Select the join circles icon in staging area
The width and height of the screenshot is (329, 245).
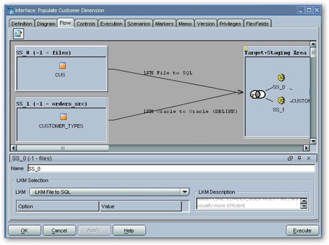click(x=258, y=95)
